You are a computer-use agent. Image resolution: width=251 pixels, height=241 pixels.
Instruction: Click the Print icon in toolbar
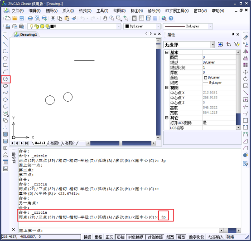click(x=30, y=18)
